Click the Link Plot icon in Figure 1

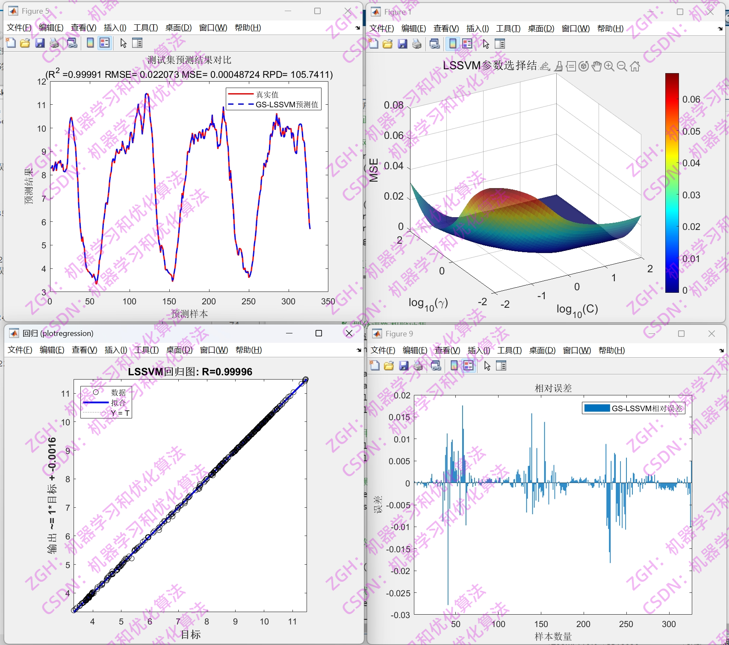point(435,44)
